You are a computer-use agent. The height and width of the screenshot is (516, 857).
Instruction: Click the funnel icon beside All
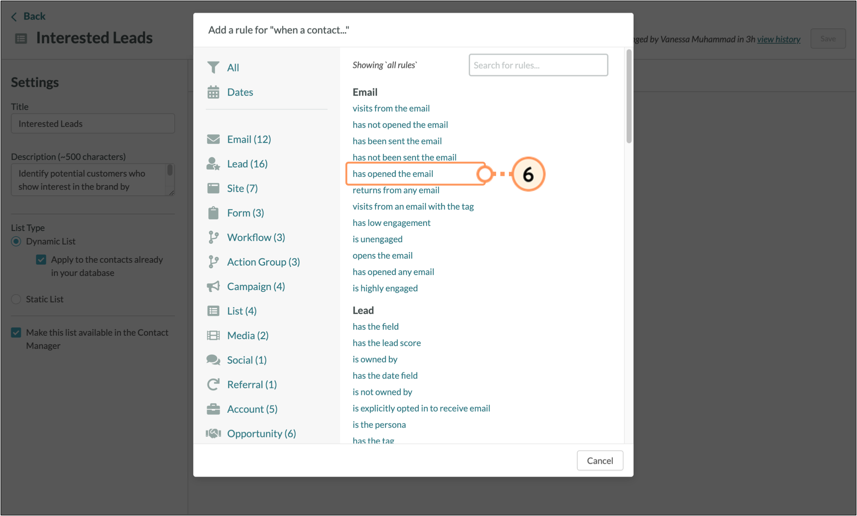click(x=213, y=67)
